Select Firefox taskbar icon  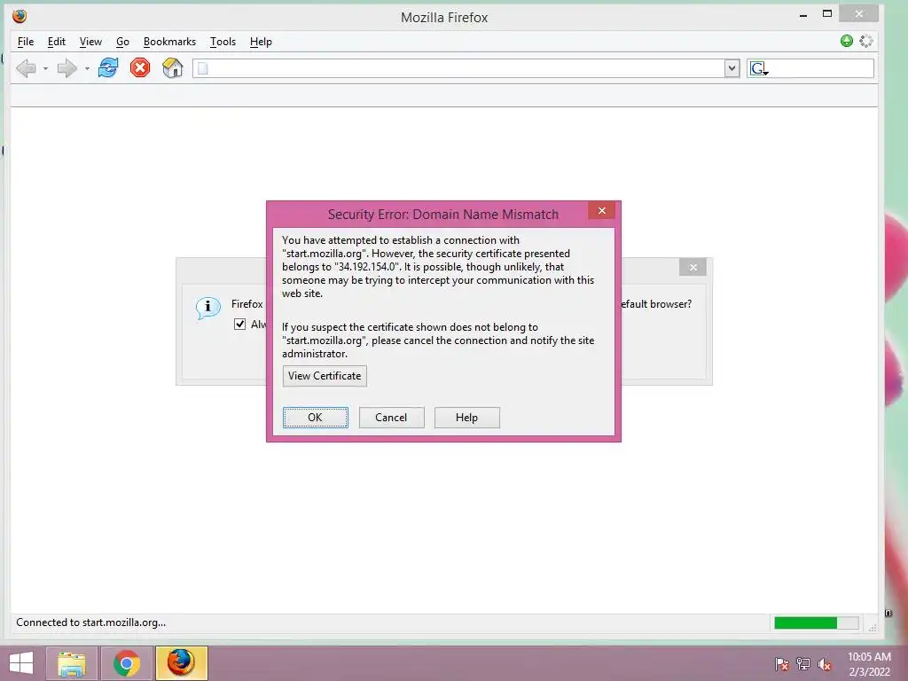coord(181,663)
